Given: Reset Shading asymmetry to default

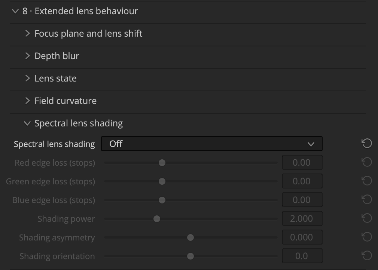Looking at the screenshot, I should (x=367, y=237).
